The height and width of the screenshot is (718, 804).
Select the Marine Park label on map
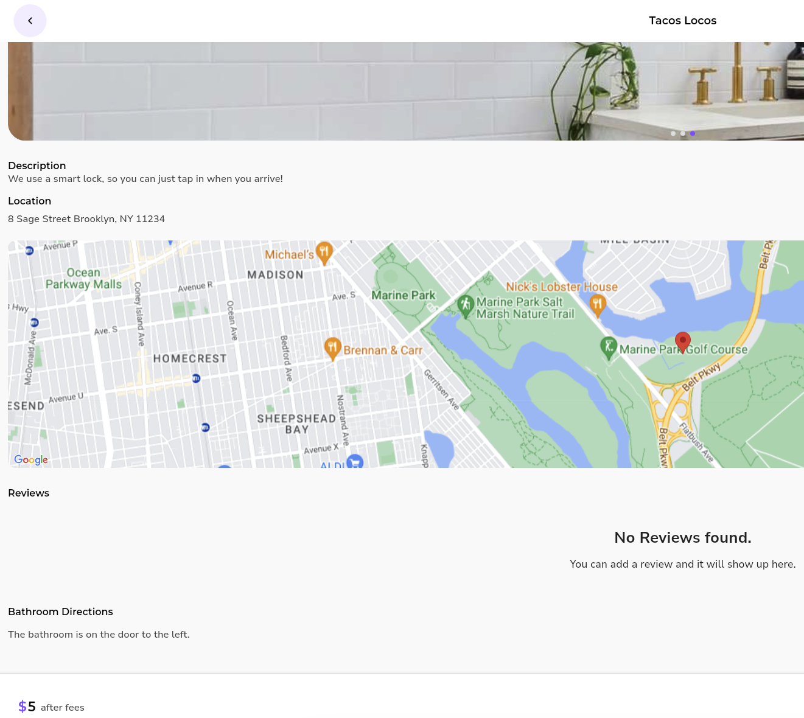(404, 295)
